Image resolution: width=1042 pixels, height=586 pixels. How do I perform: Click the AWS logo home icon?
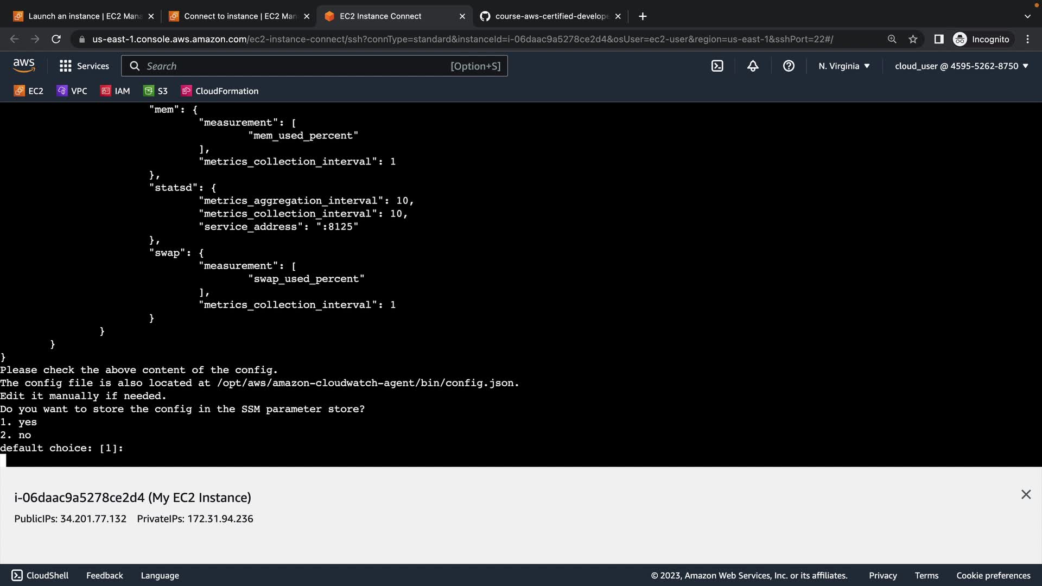tap(24, 66)
